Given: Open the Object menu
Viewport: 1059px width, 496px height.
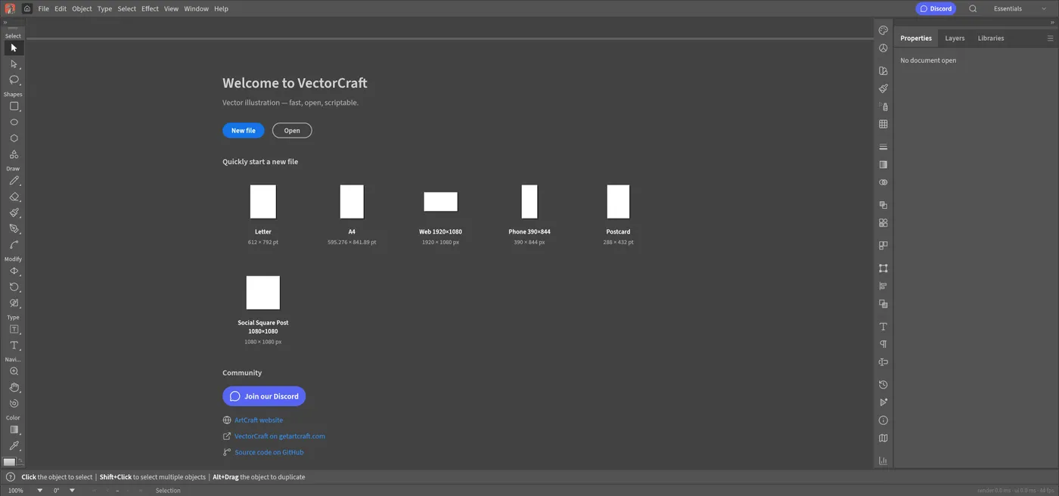Looking at the screenshot, I should pyautogui.click(x=82, y=9).
